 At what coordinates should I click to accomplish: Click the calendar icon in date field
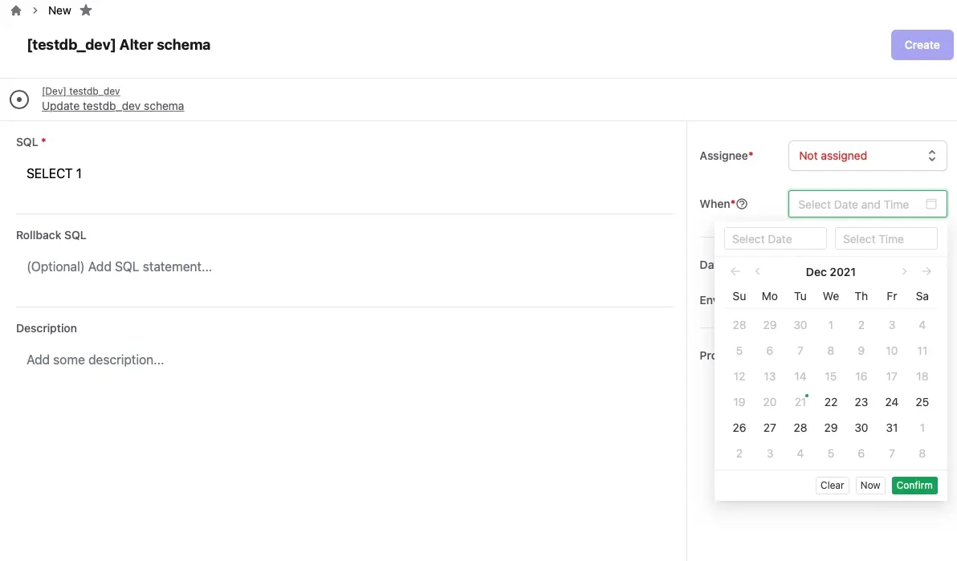click(931, 204)
